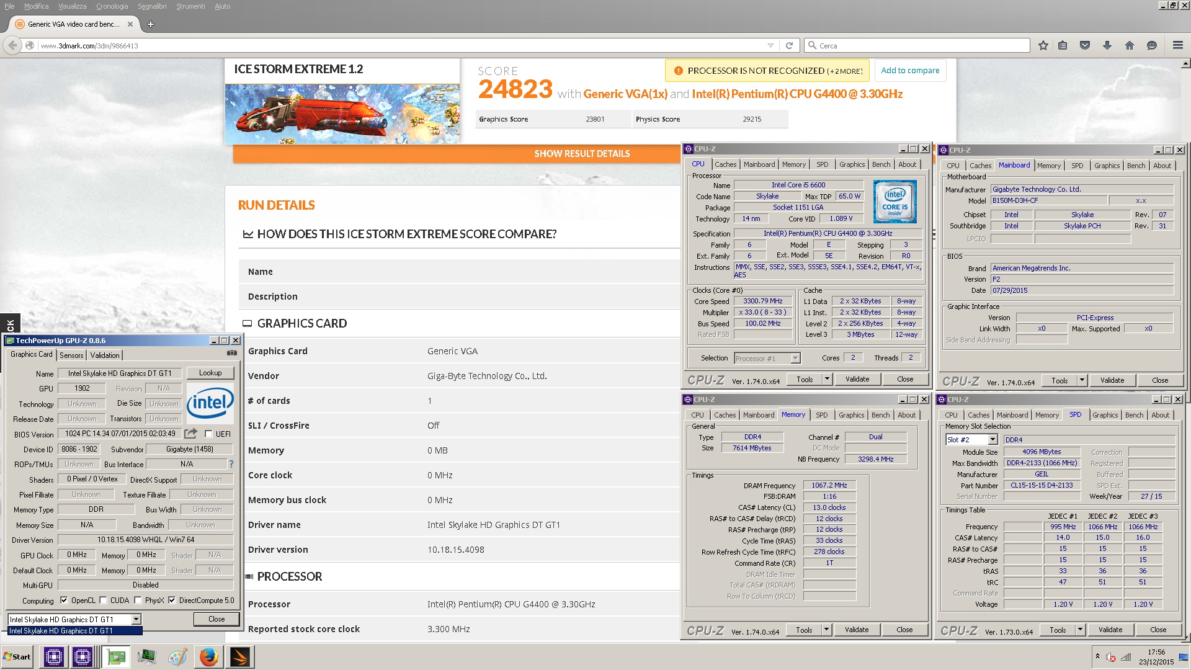
Task: Click the Intel Core i5 logo in CPU-Z
Action: (894, 202)
